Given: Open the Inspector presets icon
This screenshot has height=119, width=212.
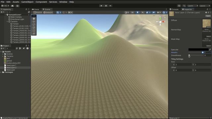Looking at the screenshot, I should point(208,13).
